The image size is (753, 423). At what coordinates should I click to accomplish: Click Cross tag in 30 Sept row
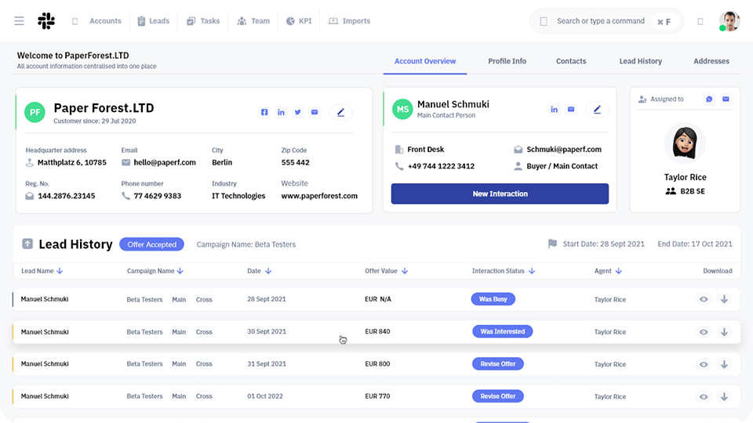(204, 332)
